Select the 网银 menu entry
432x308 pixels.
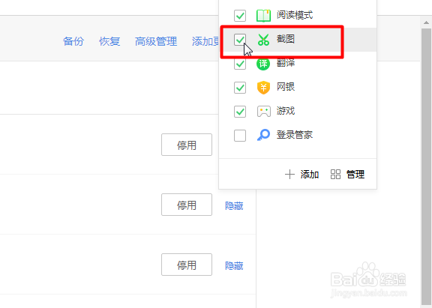pos(298,88)
